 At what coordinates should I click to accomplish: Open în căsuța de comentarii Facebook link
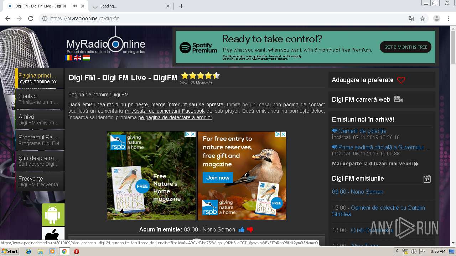pos(165,111)
